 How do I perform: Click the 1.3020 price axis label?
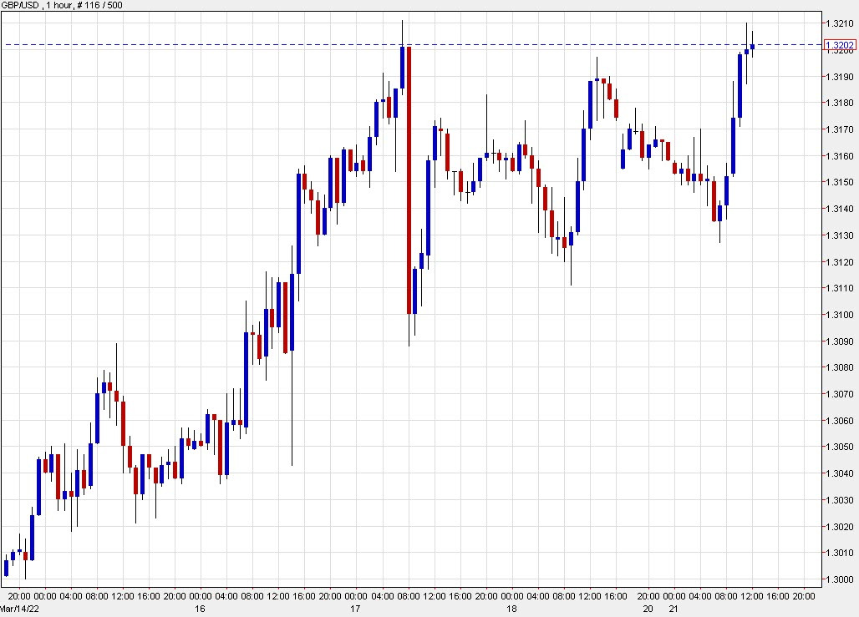click(840, 527)
